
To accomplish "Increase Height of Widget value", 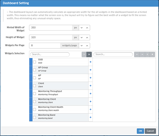I will (87, 38).
